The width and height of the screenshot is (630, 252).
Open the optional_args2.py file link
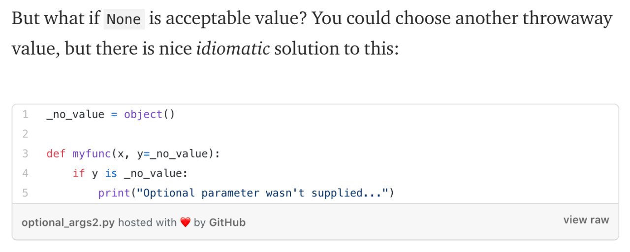point(68,222)
